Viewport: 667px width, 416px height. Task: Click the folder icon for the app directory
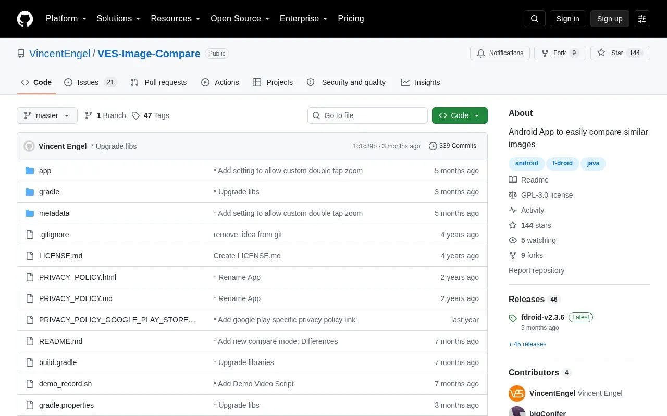click(x=30, y=171)
